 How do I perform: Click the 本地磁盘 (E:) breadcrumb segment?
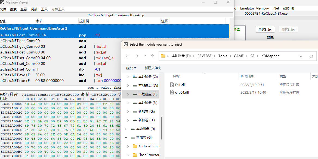181,56
